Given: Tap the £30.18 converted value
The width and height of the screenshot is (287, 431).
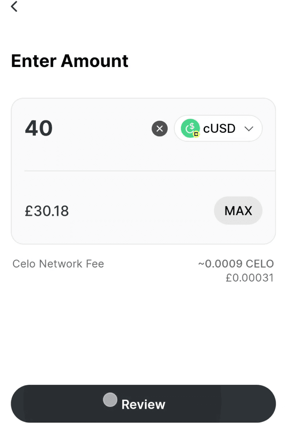Looking at the screenshot, I should pos(47,211).
